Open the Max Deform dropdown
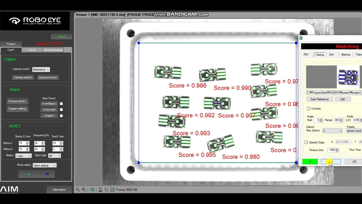 pyautogui.click(x=332, y=131)
